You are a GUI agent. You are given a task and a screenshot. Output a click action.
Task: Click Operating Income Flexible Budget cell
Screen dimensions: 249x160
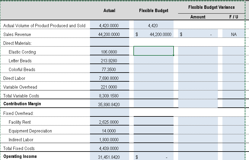154,156
